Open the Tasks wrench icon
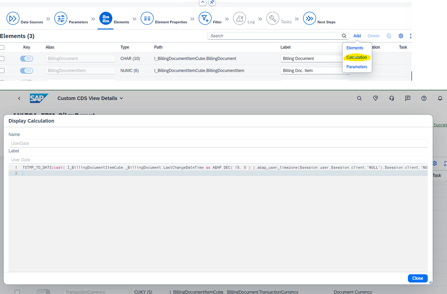Screen dimensions: 447x294 [272, 18]
